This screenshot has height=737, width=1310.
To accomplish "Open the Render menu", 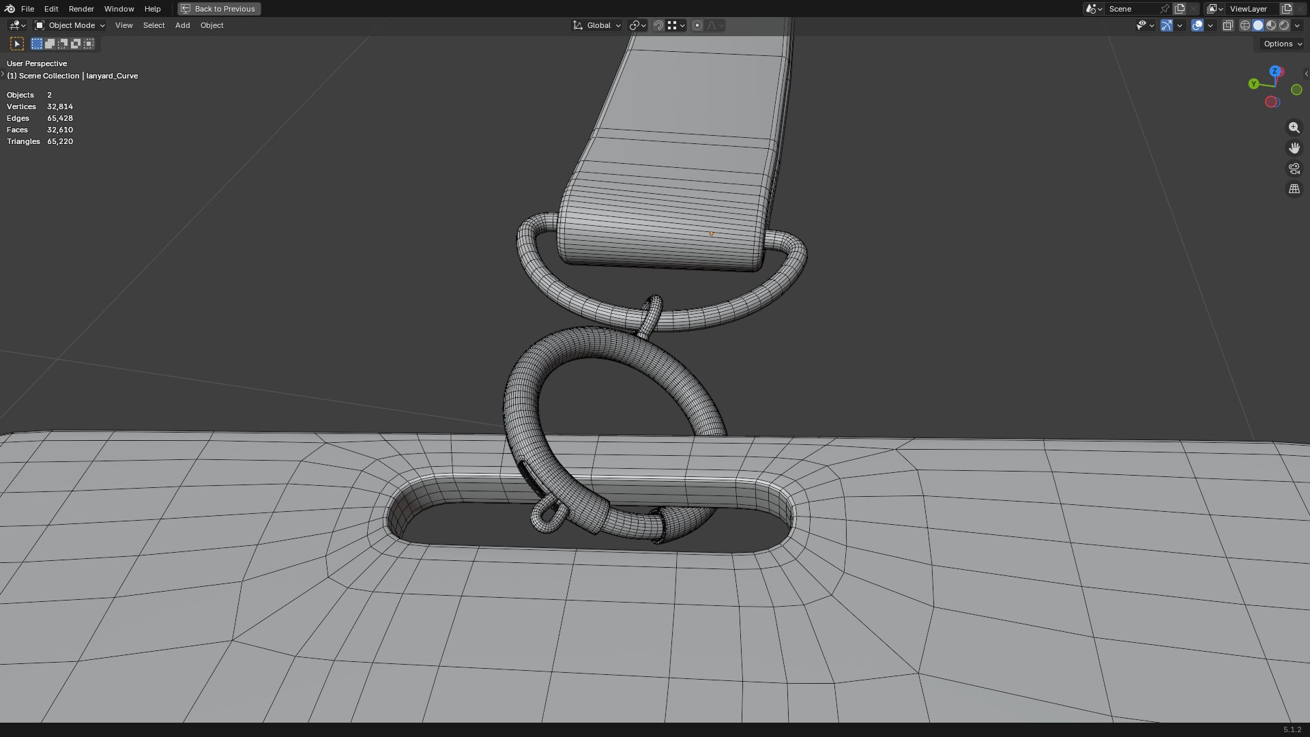I will 81,9.
